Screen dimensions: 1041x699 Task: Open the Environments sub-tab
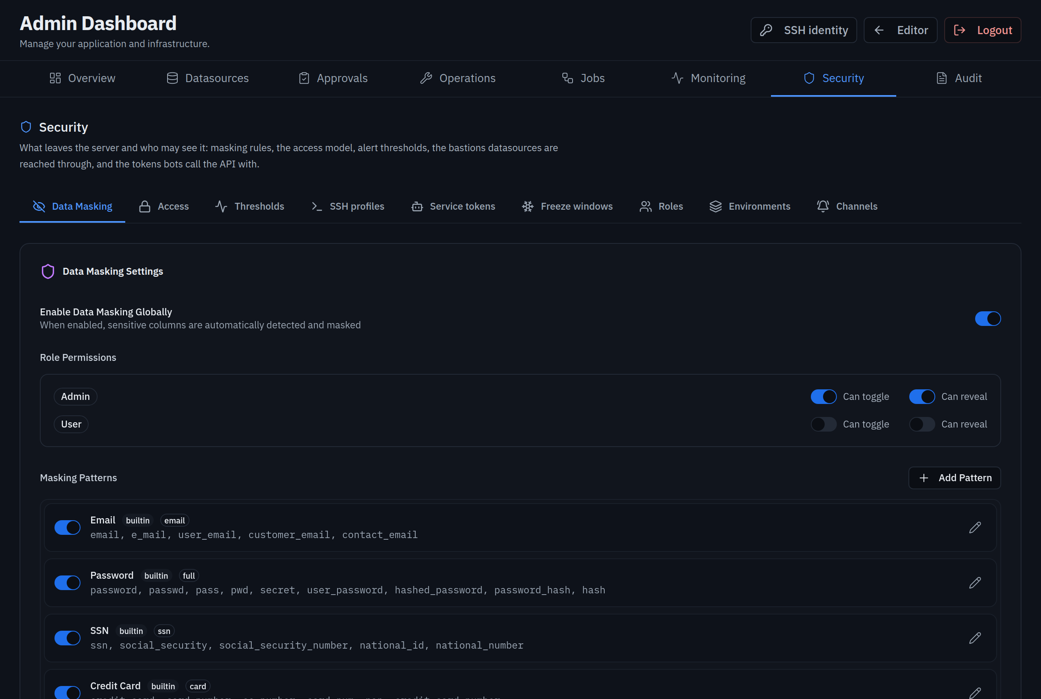[x=750, y=206]
